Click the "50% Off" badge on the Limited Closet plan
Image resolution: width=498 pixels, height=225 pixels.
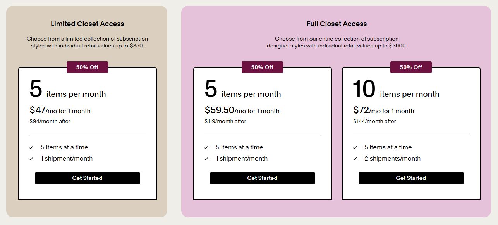click(87, 67)
